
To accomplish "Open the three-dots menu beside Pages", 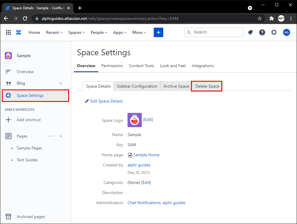I will point(51,136).
